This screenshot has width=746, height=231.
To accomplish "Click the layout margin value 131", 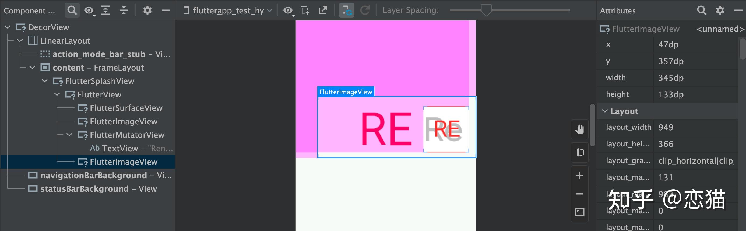I will [x=666, y=177].
